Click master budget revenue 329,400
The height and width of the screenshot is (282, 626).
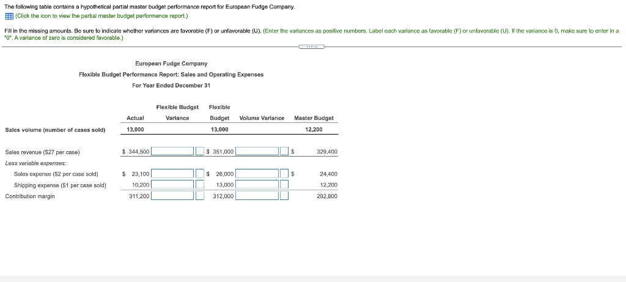(x=327, y=152)
